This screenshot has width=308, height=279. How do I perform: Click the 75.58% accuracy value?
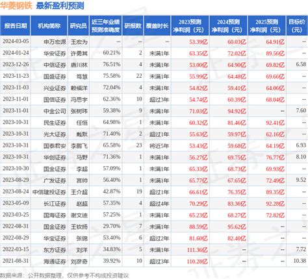(112, 76)
